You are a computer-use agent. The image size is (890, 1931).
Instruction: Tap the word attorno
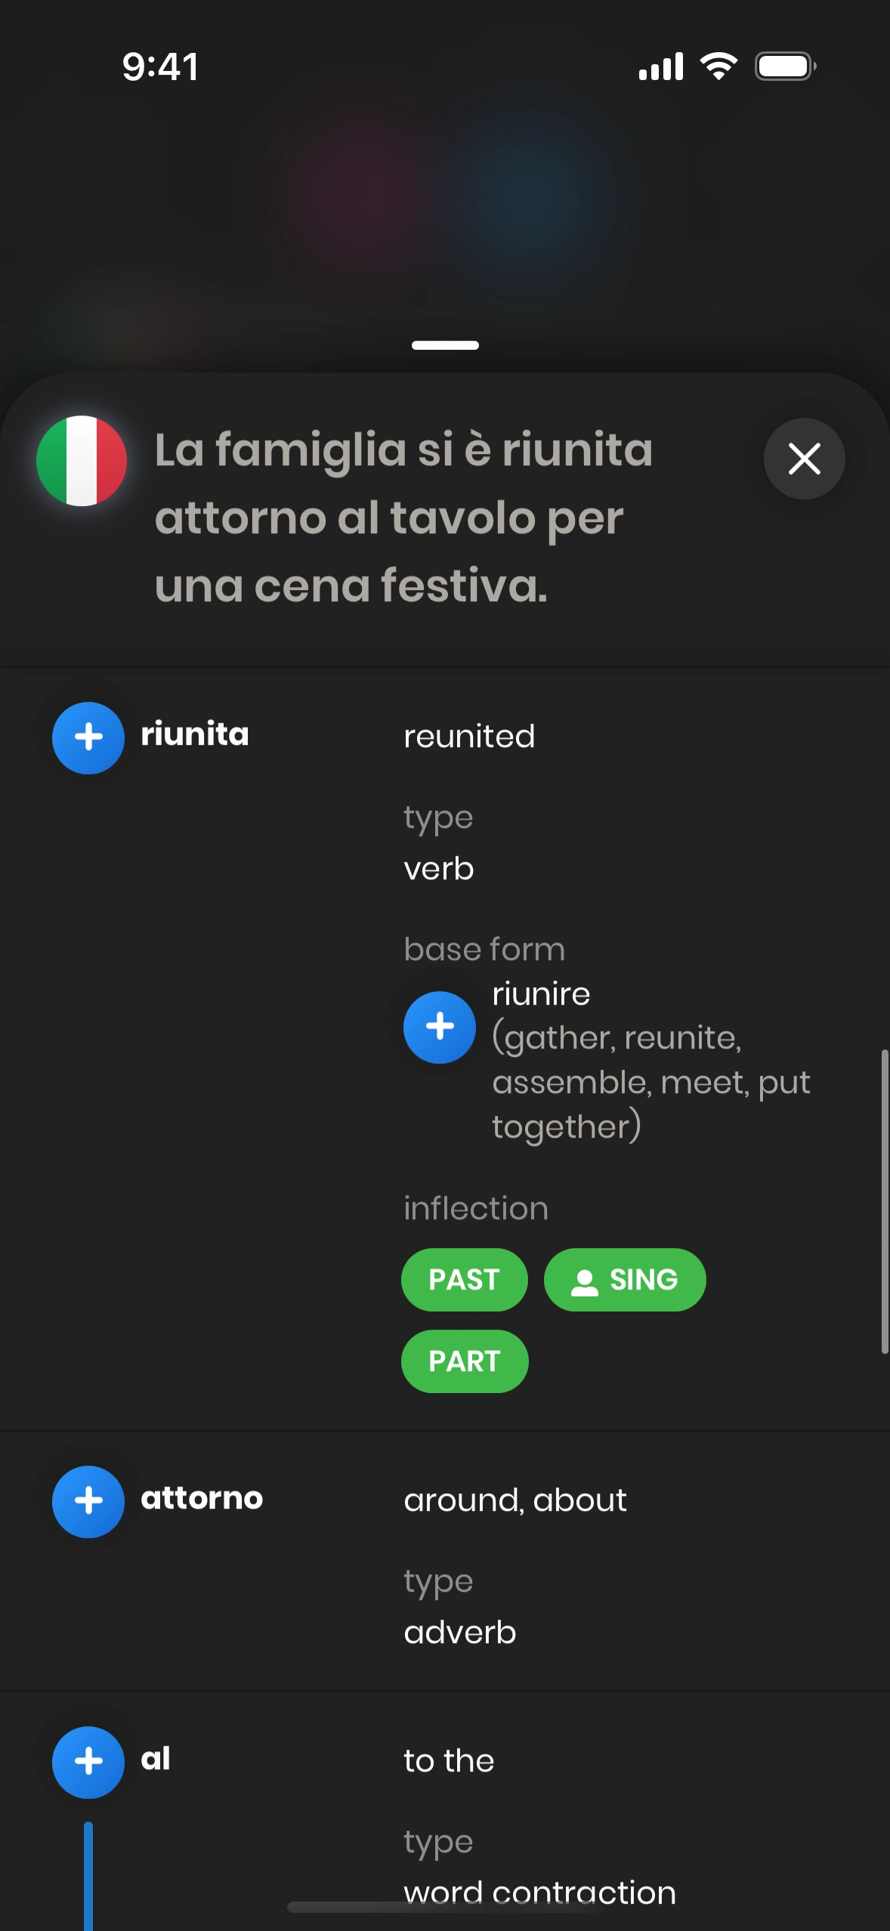pos(202,1498)
